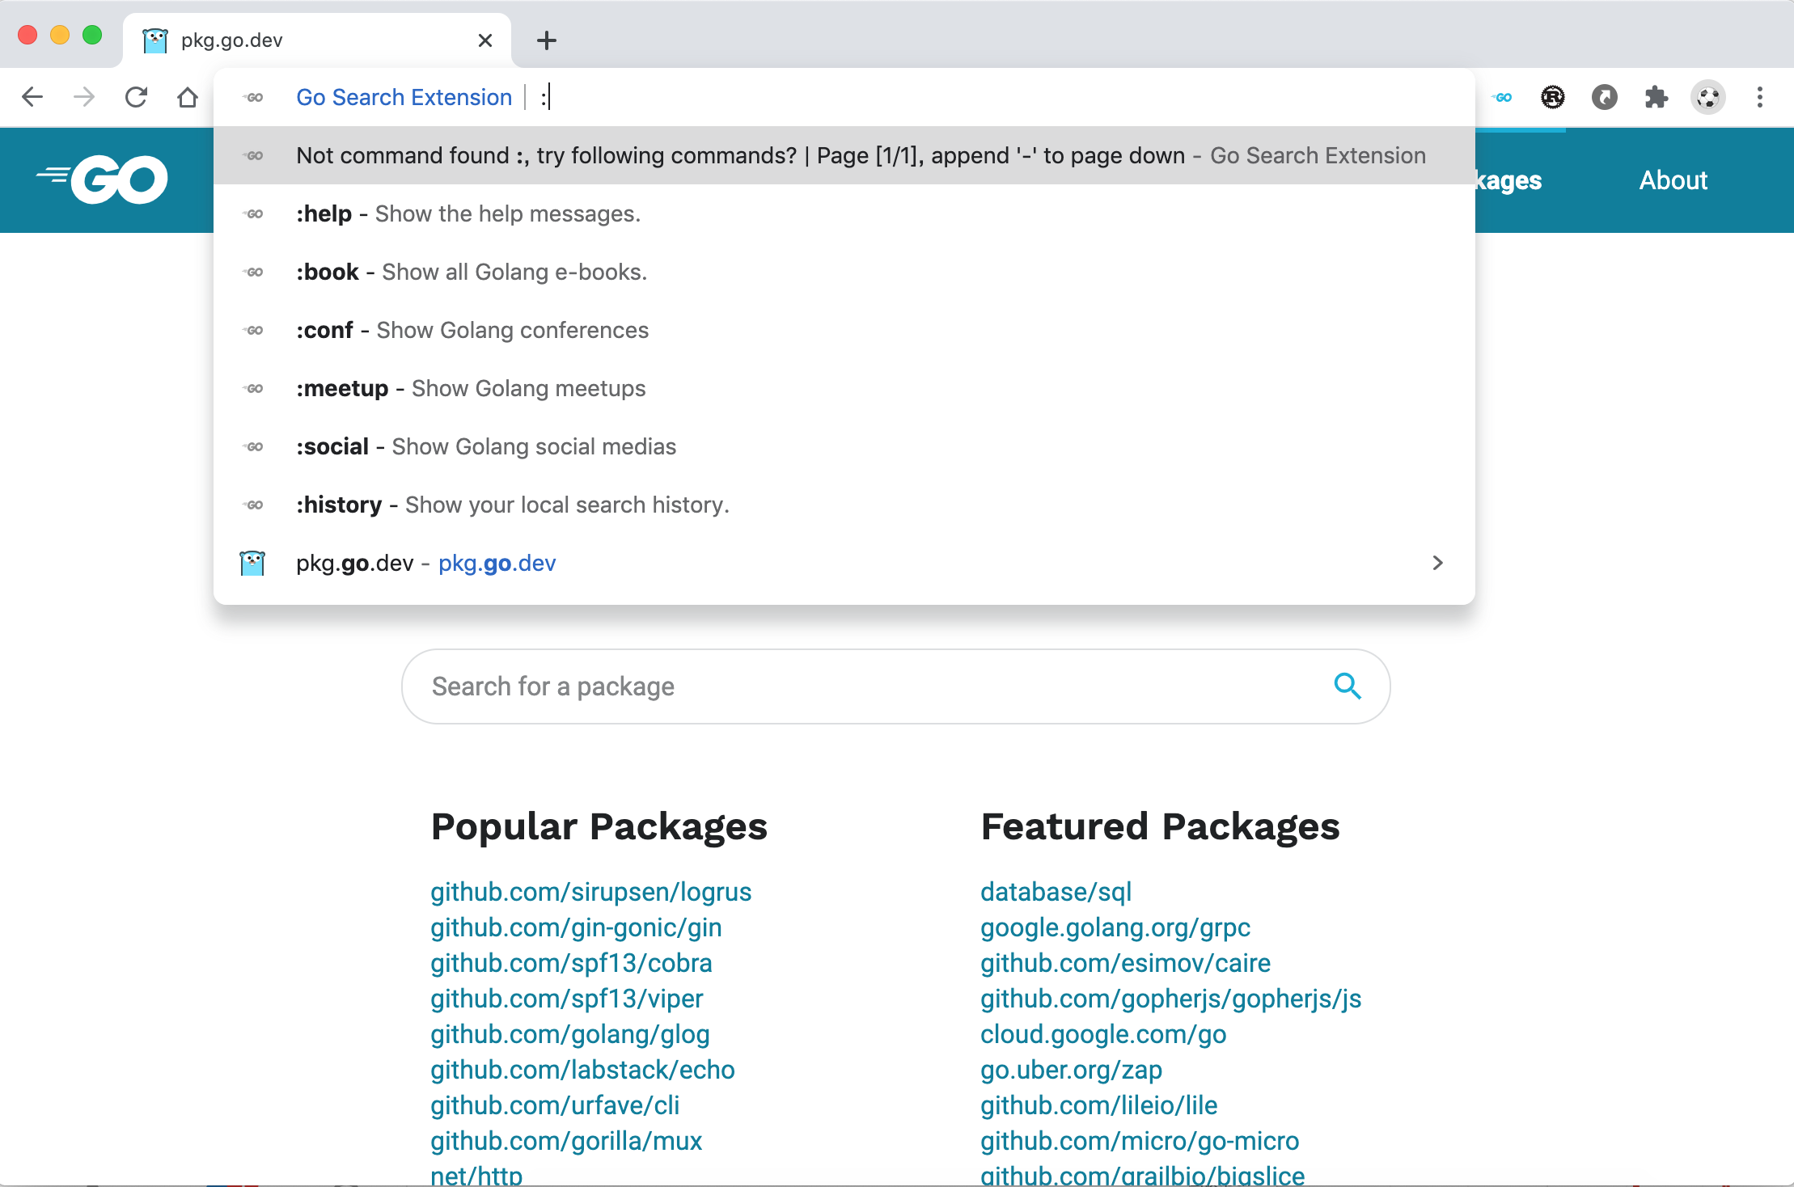Click the 'Featured Packages' heading

1161,827
